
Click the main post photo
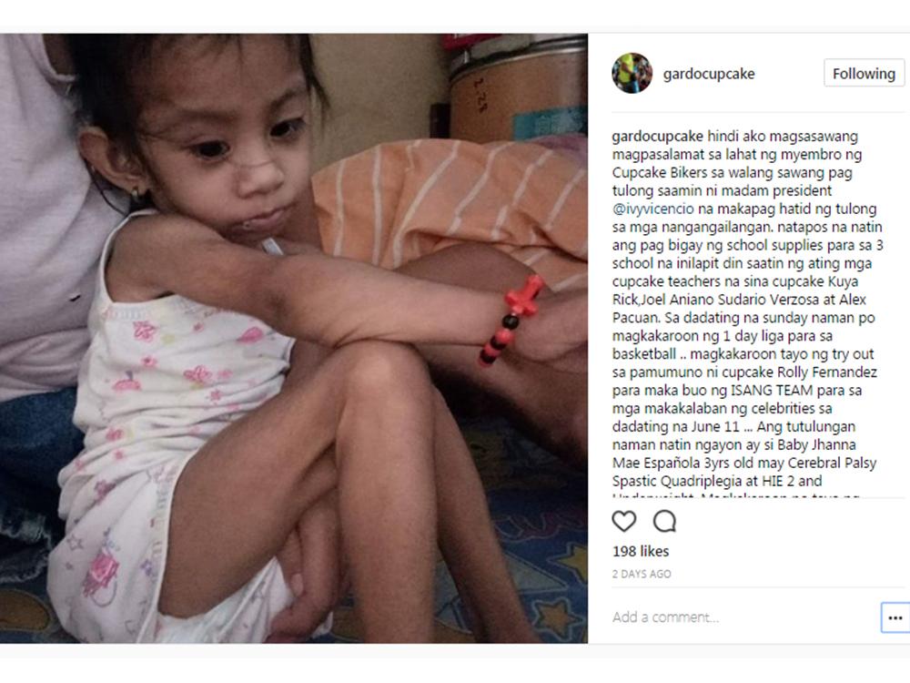coord(294,338)
